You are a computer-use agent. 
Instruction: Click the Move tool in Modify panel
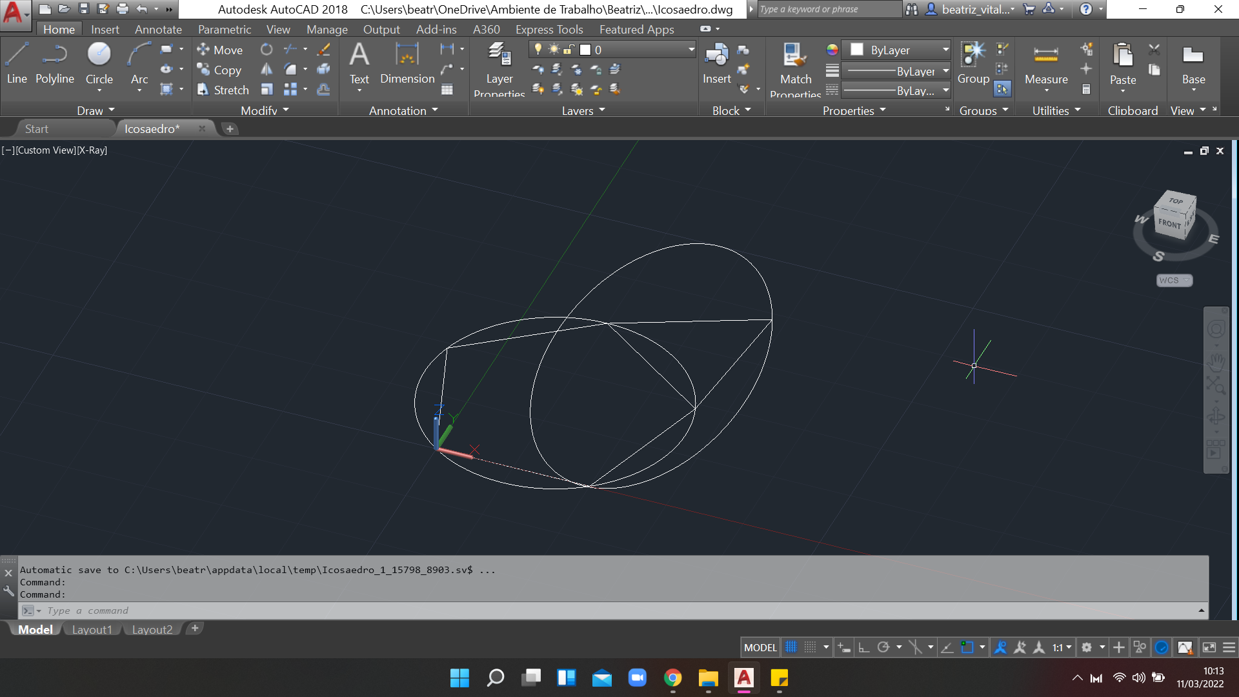(220, 50)
